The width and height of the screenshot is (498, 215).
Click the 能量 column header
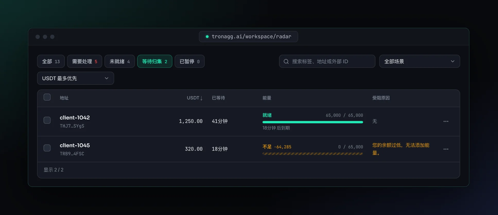click(x=267, y=98)
